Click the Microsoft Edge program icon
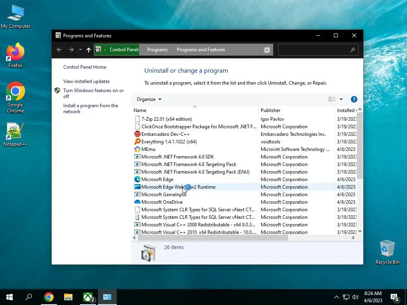This screenshot has width=407, height=305. 137,179
